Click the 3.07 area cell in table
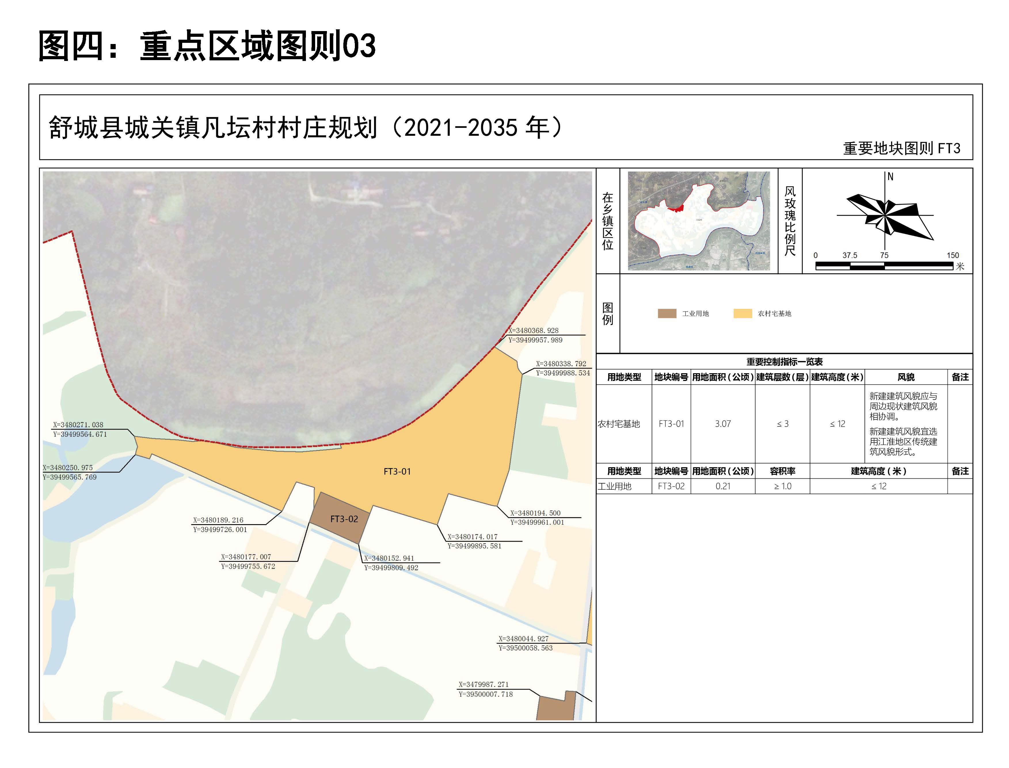Viewport: 1009px width, 768px height. 723,424
